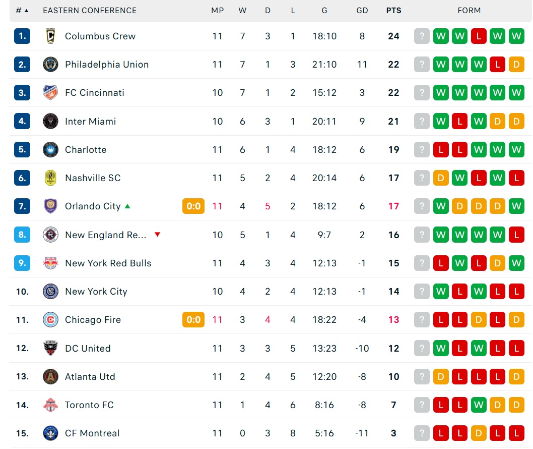Sort standings by PTS column header
This screenshot has width=533, height=449.
click(x=393, y=11)
